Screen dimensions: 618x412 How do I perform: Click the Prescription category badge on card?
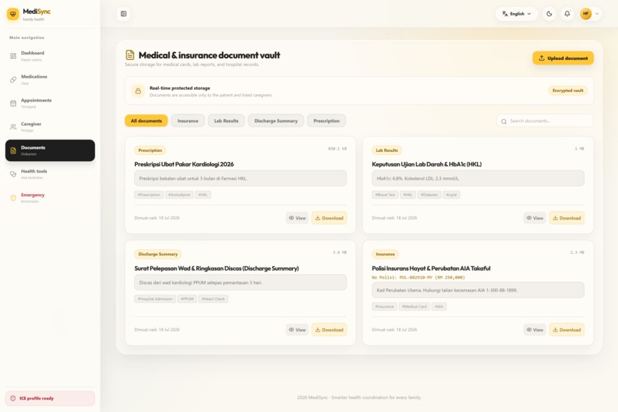coord(150,150)
